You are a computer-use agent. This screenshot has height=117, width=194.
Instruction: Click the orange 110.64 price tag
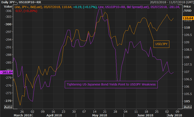click(x=188, y=18)
